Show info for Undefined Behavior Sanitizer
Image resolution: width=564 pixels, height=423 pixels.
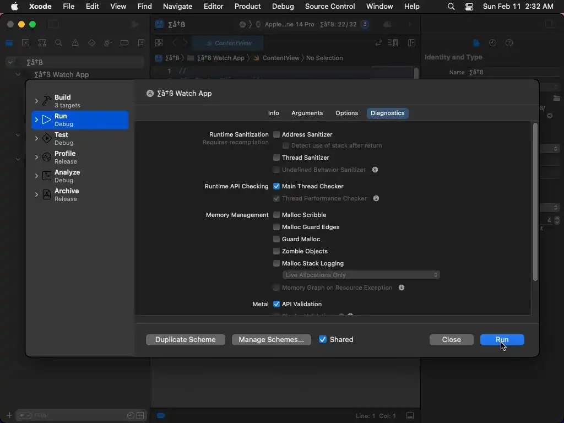point(375,170)
